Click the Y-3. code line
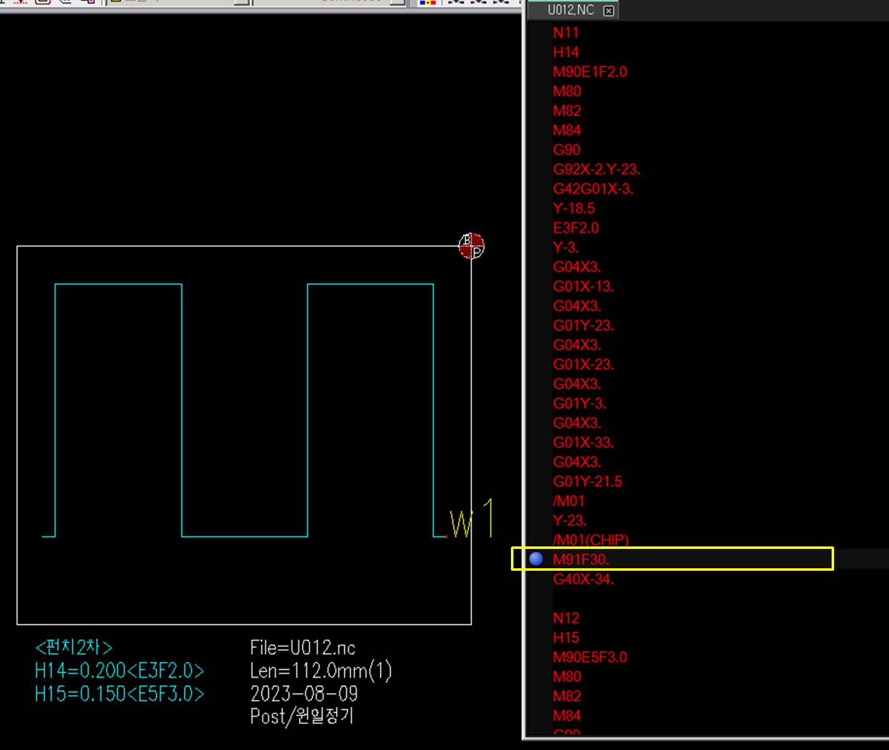 [x=566, y=247]
